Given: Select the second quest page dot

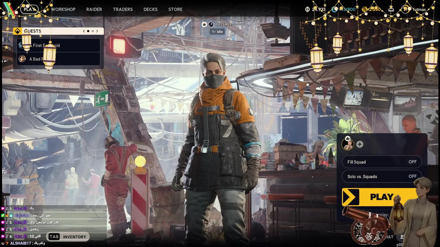Looking at the screenshot, I should (92, 31).
